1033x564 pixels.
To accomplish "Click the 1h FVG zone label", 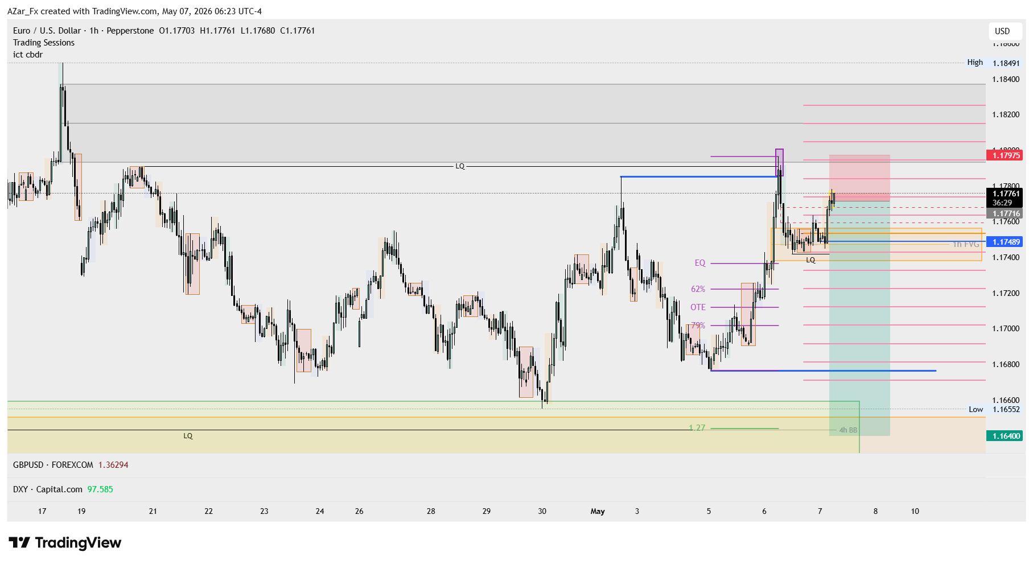I will point(966,245).
